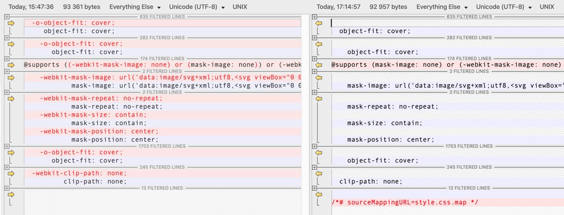Place cursor in empty first right-pane line
The image size is (564, 215).
point(448,23)
